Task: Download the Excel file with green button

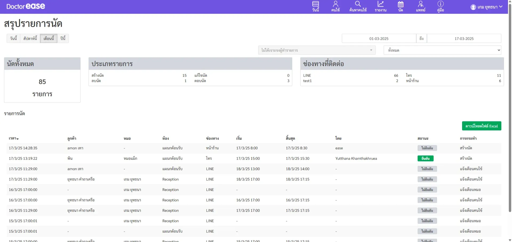Action: pos(481,126)
